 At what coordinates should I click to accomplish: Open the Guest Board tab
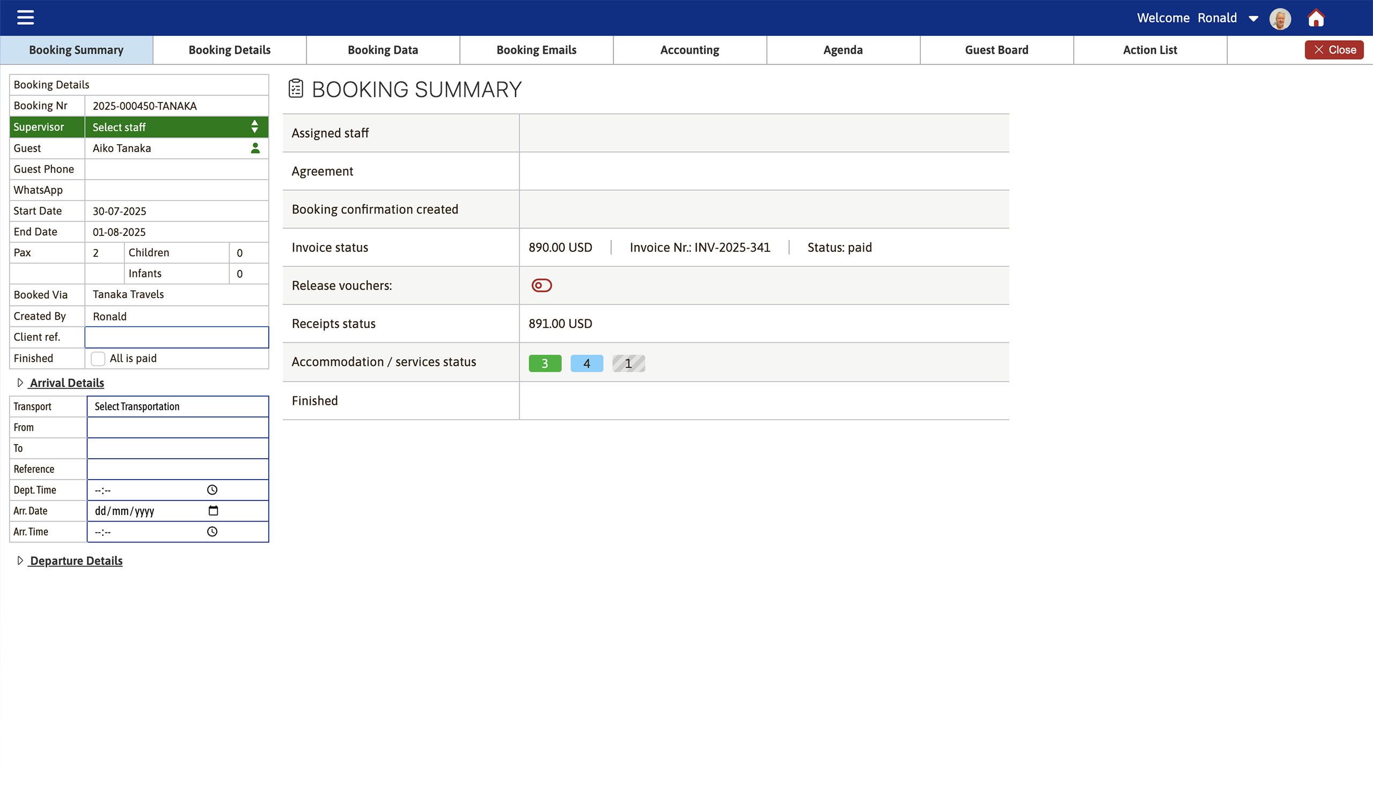(x=996, y=49)
